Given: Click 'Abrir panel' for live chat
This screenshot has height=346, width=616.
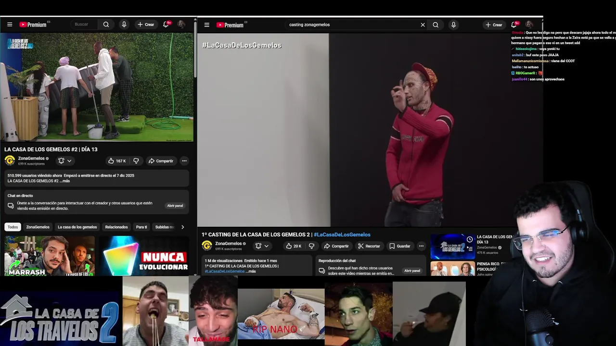Looking at the screenshot, I should 175,206.
